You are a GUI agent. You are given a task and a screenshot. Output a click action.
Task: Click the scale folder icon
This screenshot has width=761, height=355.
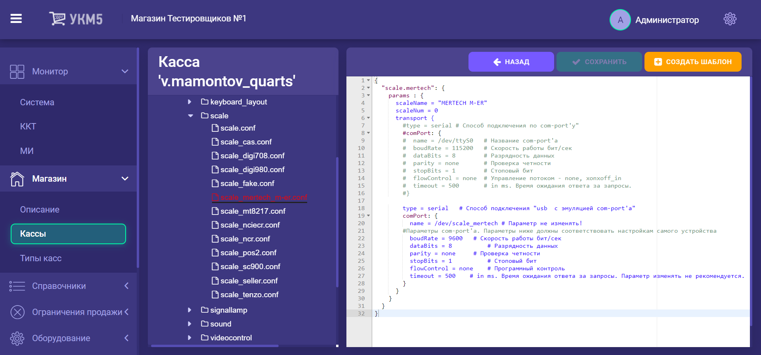[205, 116]
